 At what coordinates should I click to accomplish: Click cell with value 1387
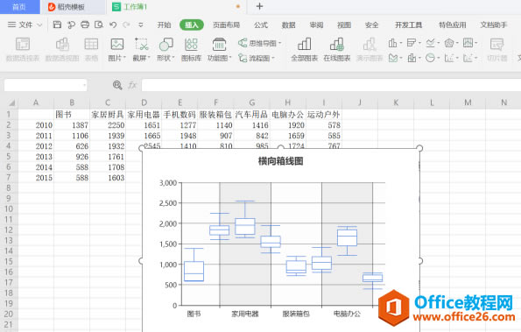click(x=72, y=125)
